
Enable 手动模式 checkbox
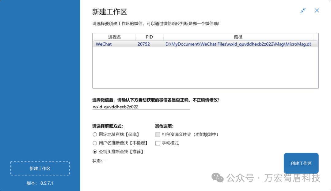pos(158,143)
